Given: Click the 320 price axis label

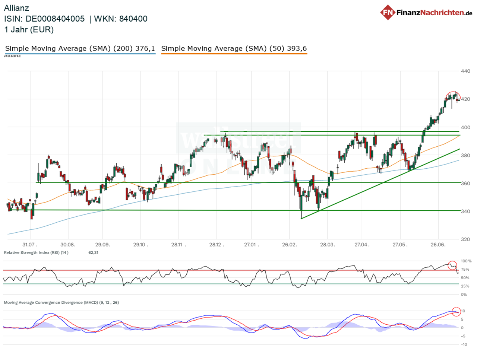Looking at the screenshot, I should point(465,239).
